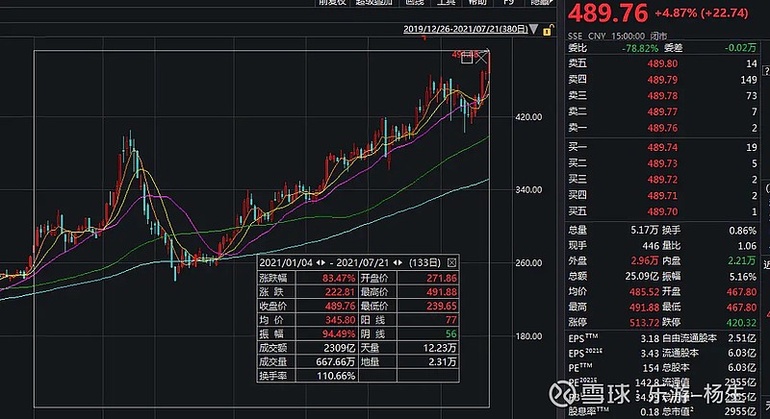Select the 卖五 489.80 ask row
The height and width of the screenshot is (419, 770).
click(662, 63)
